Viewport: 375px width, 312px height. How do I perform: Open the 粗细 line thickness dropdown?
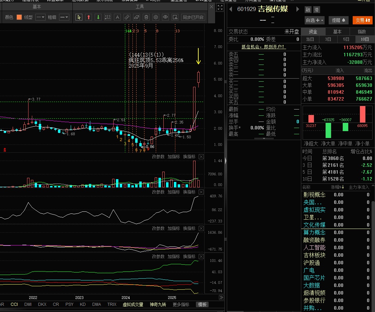[64, 17]
